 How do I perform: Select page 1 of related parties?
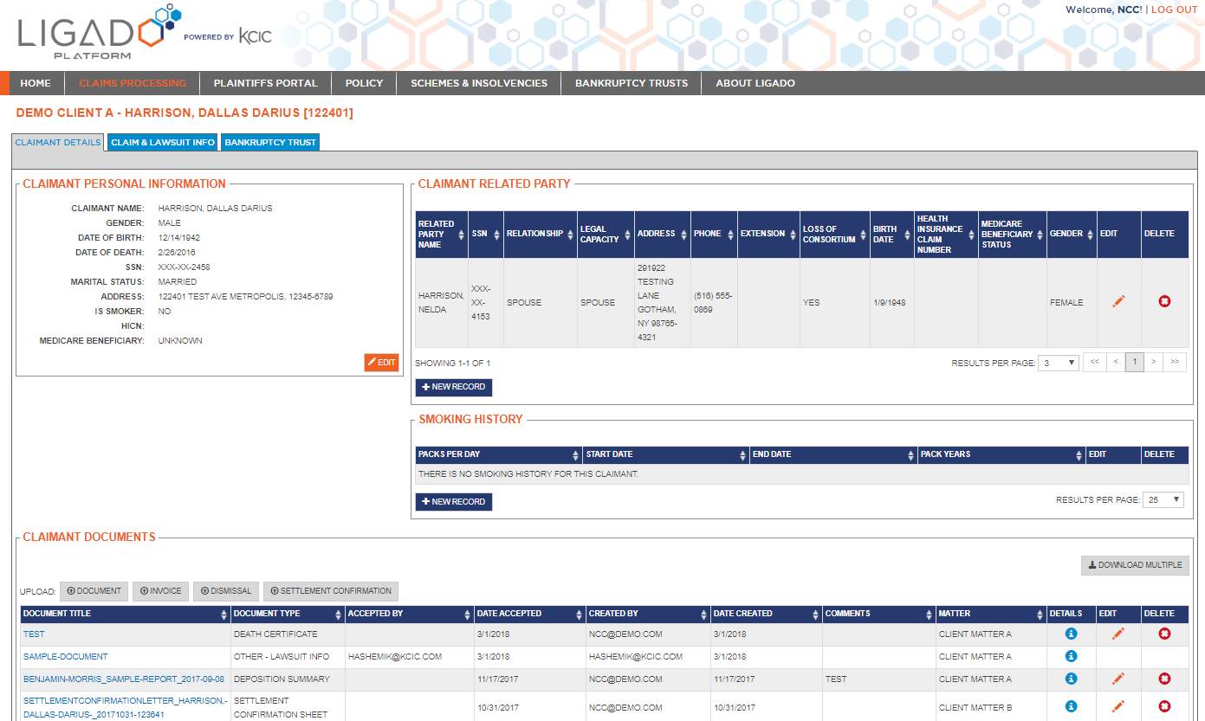point(1134,362)
